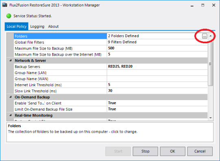Click the empty Group Name (WAN) field

point(157,79)
